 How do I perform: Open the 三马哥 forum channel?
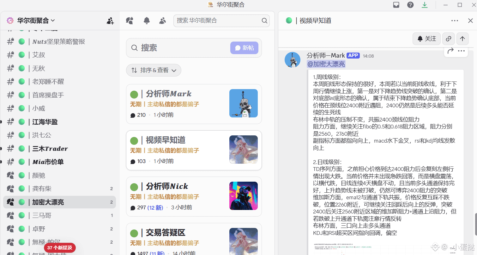[59, 215]
